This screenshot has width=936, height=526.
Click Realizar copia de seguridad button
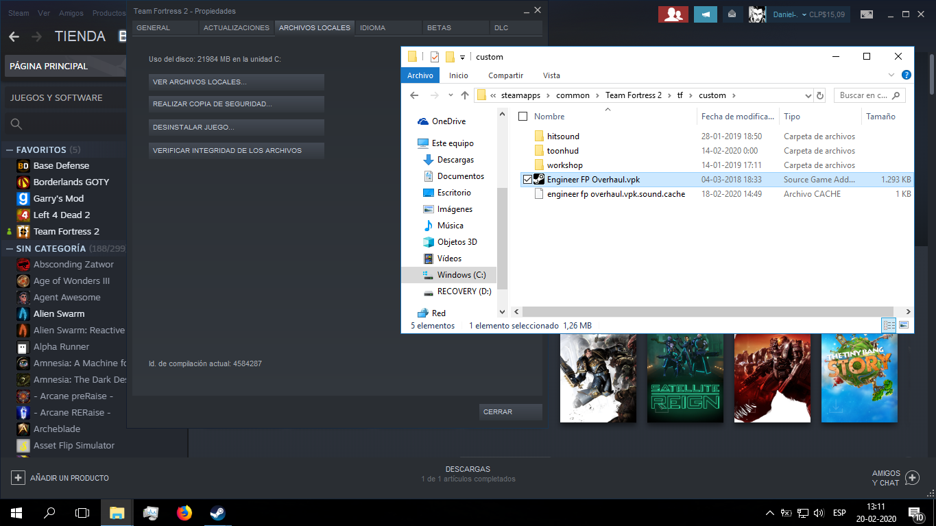237,104
